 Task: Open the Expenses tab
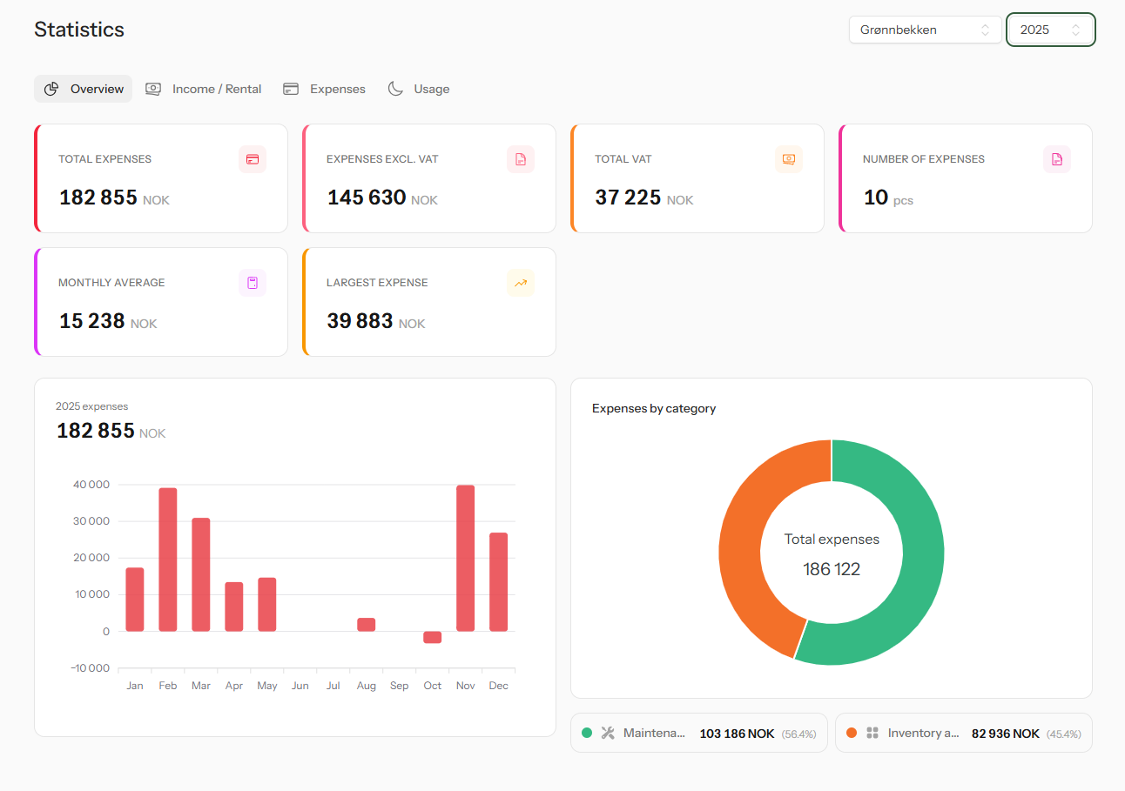(x=325, y=89)
